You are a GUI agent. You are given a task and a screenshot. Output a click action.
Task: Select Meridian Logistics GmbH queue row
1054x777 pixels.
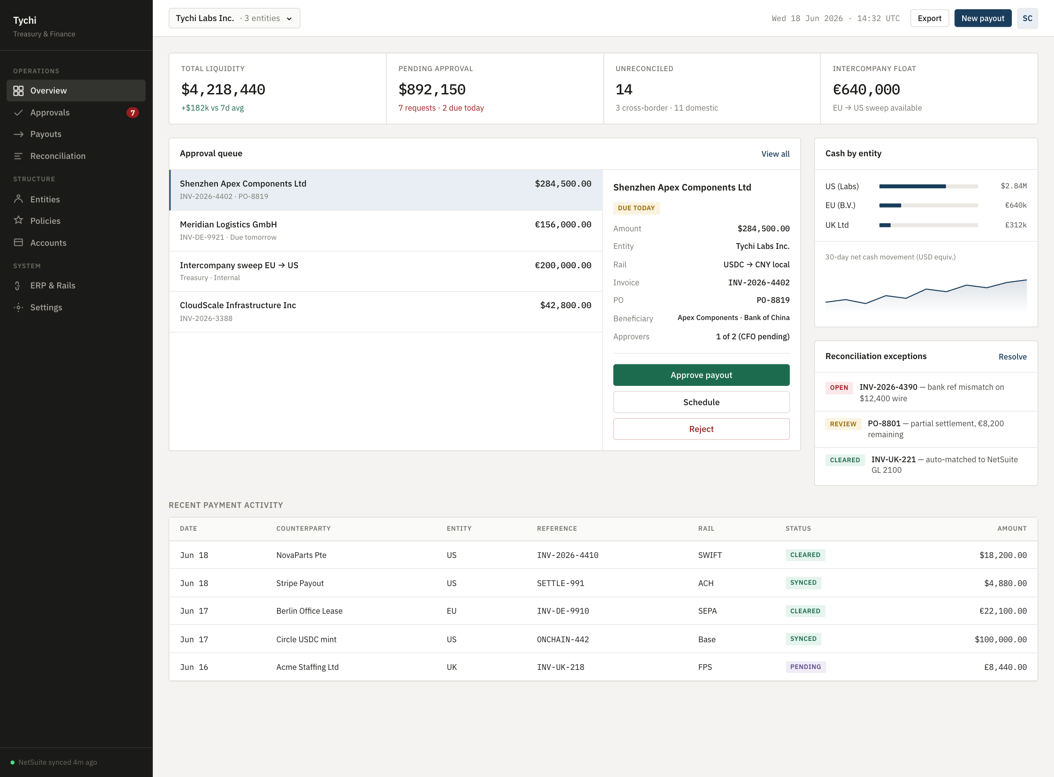[x=386, y=230]
